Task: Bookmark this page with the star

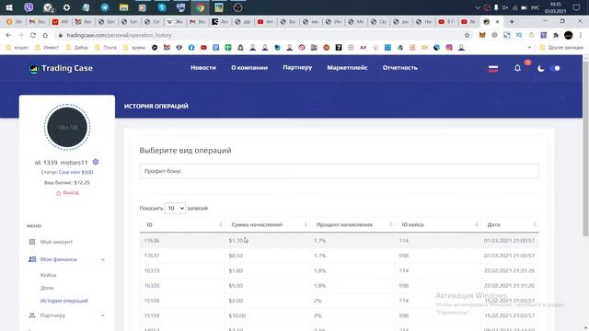Action: click(467, 35)
